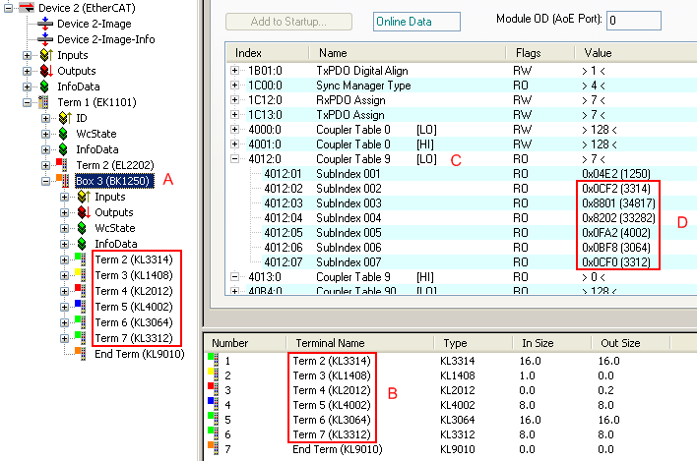
Task: Expand the 1C12:0 RxPDO Assign entry
Action: (234, 100)
